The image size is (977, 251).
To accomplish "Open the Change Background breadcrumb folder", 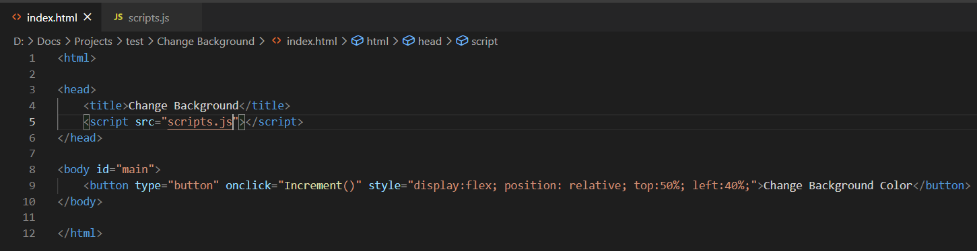I will pos(205,41).
